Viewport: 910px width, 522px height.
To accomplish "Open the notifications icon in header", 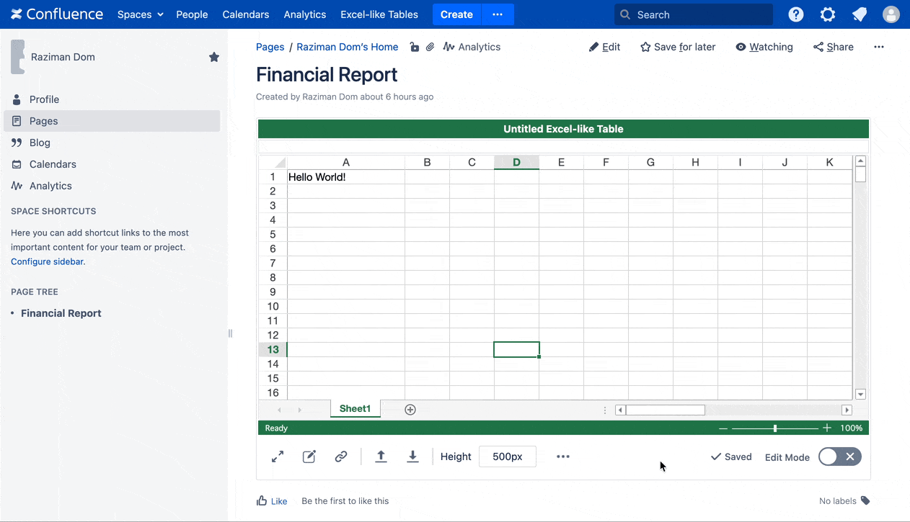I will 860,14.
